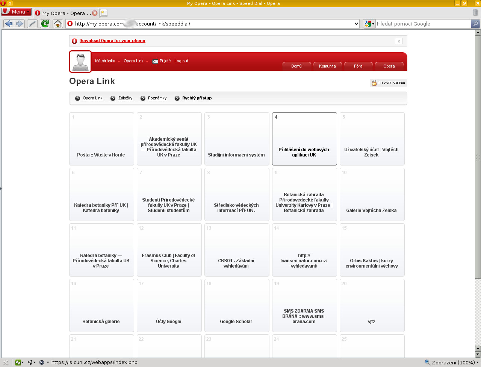The width and height of the screenshot is (481, 367).
Task: Open speed dial 3 Studijní informační systém
Action: (237, 139)
